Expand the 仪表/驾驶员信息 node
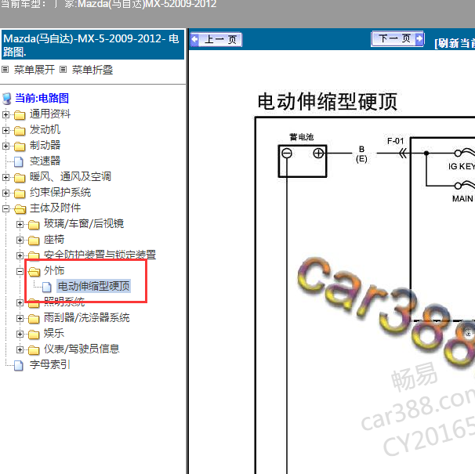 coord(20,350)
